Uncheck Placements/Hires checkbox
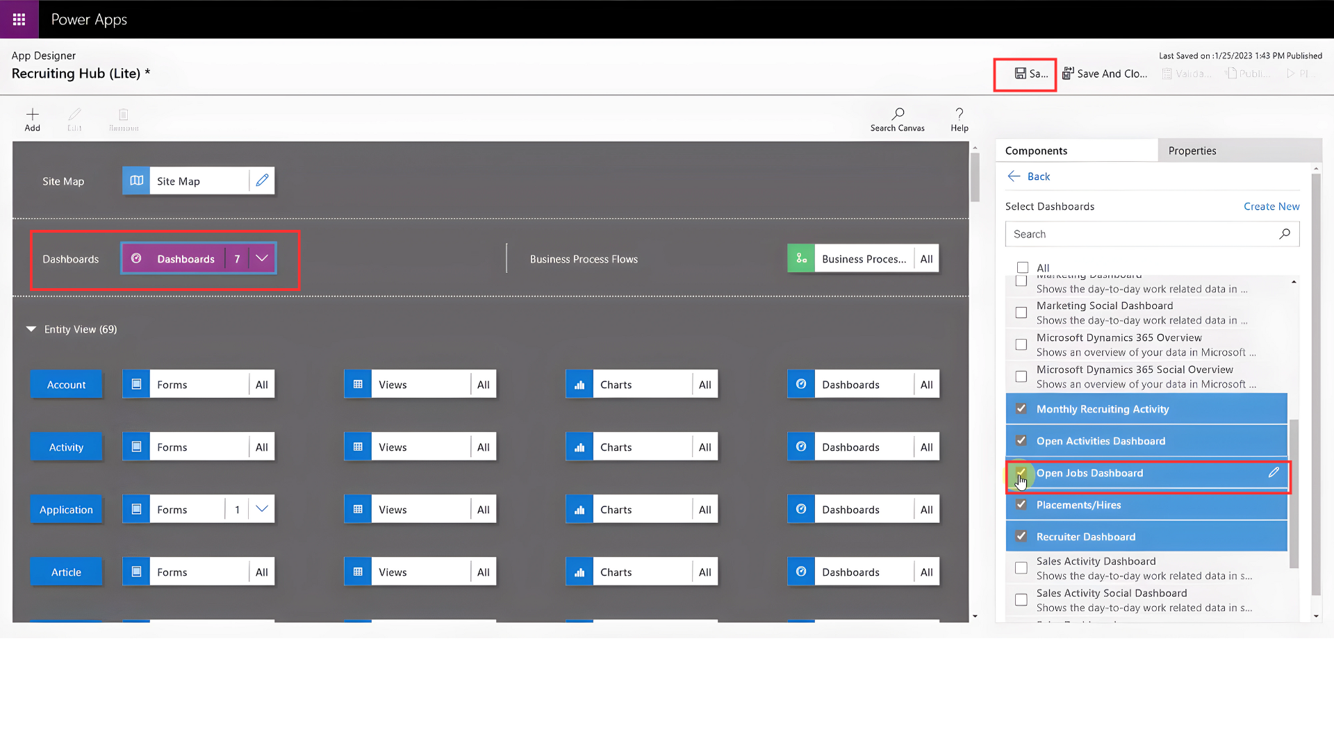Viewport: 1334px width, 750px height. click(1021, 504)
